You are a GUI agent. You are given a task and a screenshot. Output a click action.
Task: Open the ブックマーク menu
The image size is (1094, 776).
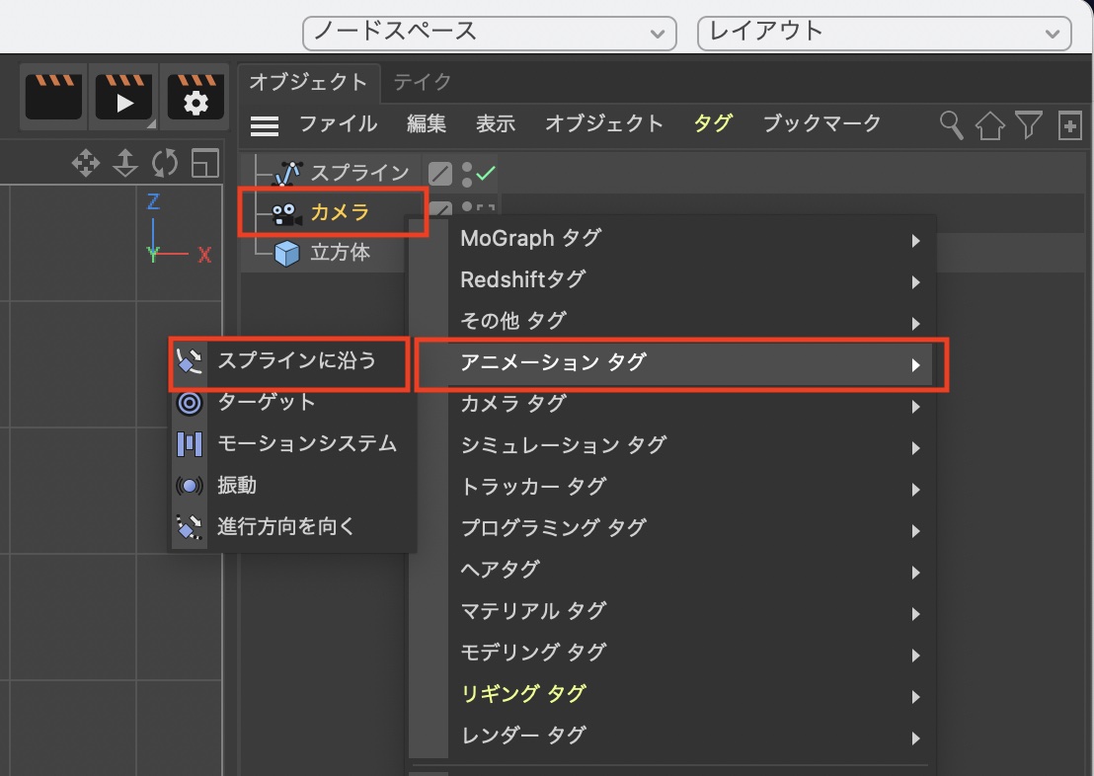pyautogui.click(x=821, y=124)
